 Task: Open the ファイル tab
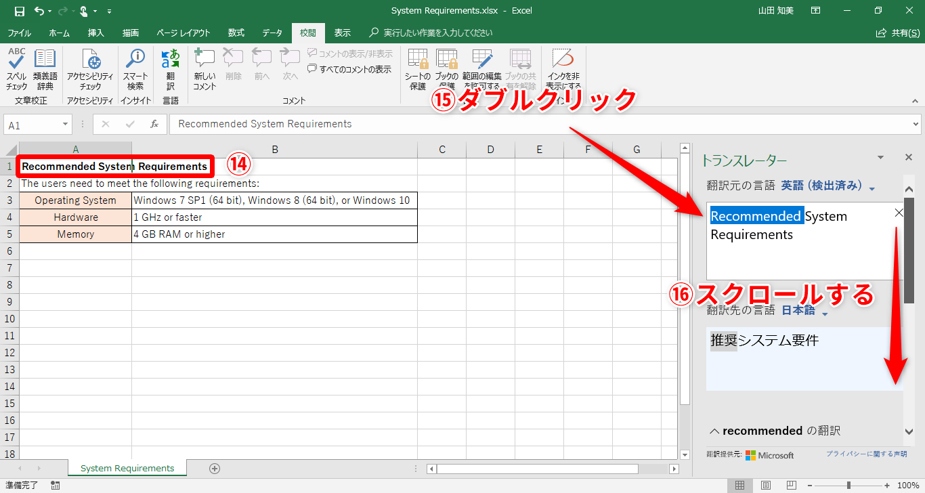(x=19, y=33)
